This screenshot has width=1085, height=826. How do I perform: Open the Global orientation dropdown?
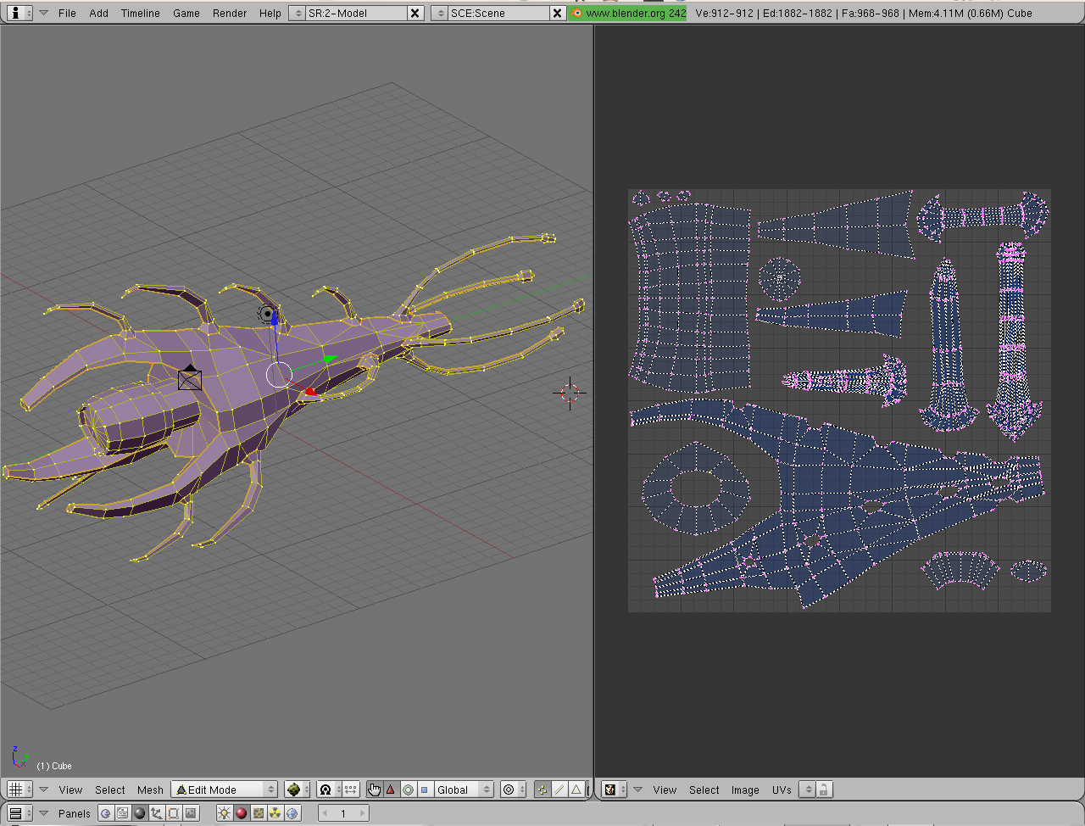click(x=463, y=790)
